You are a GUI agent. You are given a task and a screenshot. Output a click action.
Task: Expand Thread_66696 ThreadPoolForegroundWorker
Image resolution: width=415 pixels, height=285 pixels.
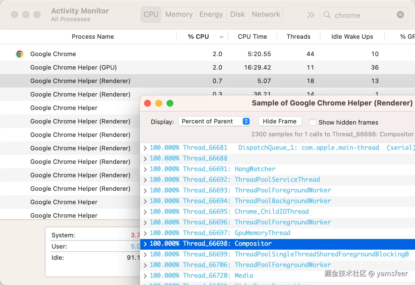click(145, 222)
